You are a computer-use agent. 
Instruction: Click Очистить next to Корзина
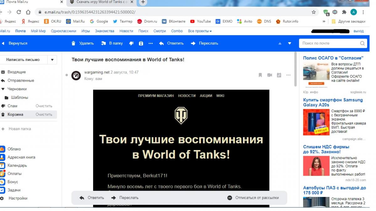pyautogui.click(x=44, y=114)
